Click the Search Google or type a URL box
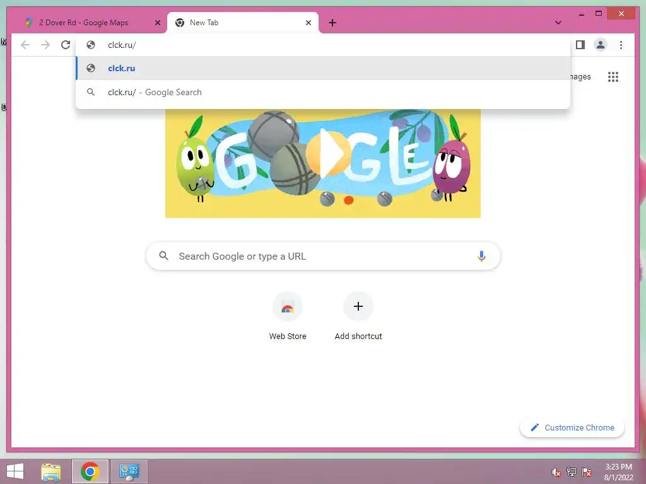Image resolution: width=646 pixels, height=484 pixels. (323, 256)
